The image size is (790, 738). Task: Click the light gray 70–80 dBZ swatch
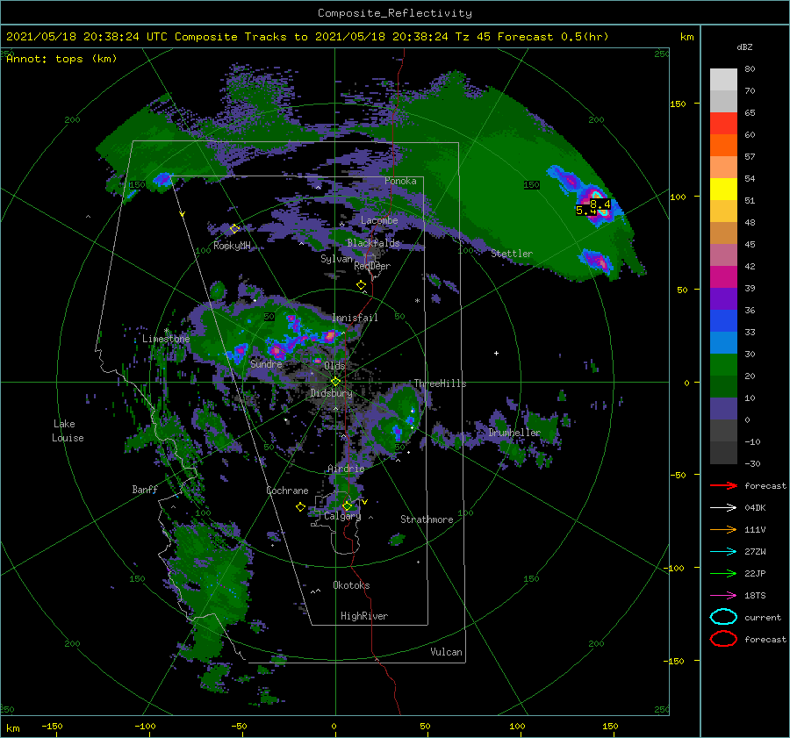tap(723, 80)
